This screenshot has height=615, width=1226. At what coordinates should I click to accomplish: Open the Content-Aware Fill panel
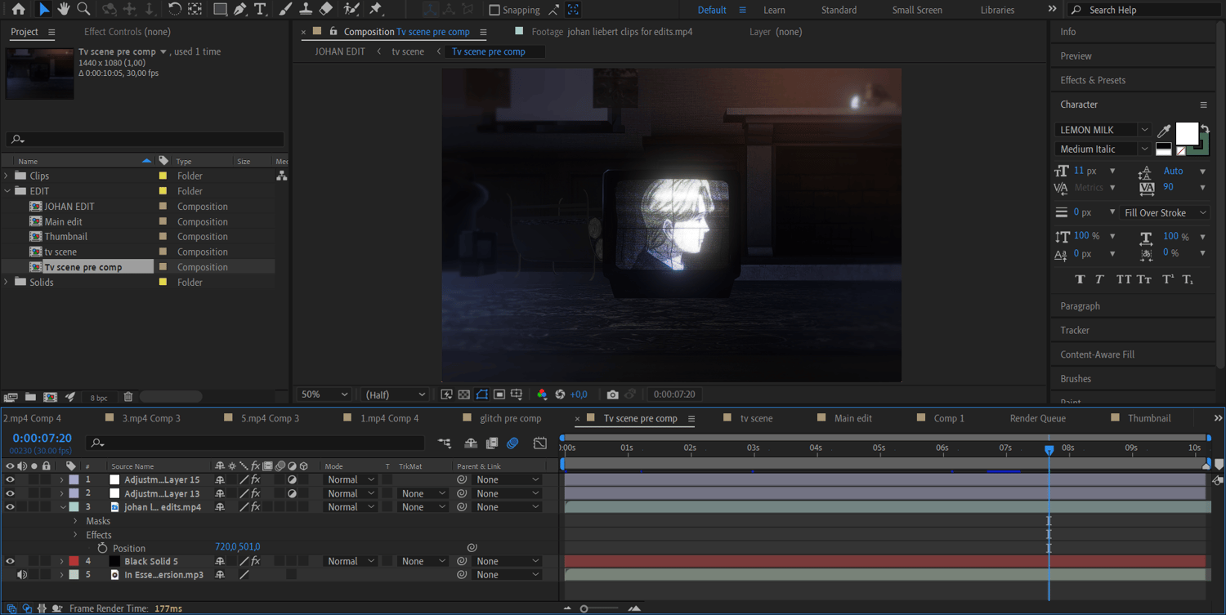(x=1097, y=354)
